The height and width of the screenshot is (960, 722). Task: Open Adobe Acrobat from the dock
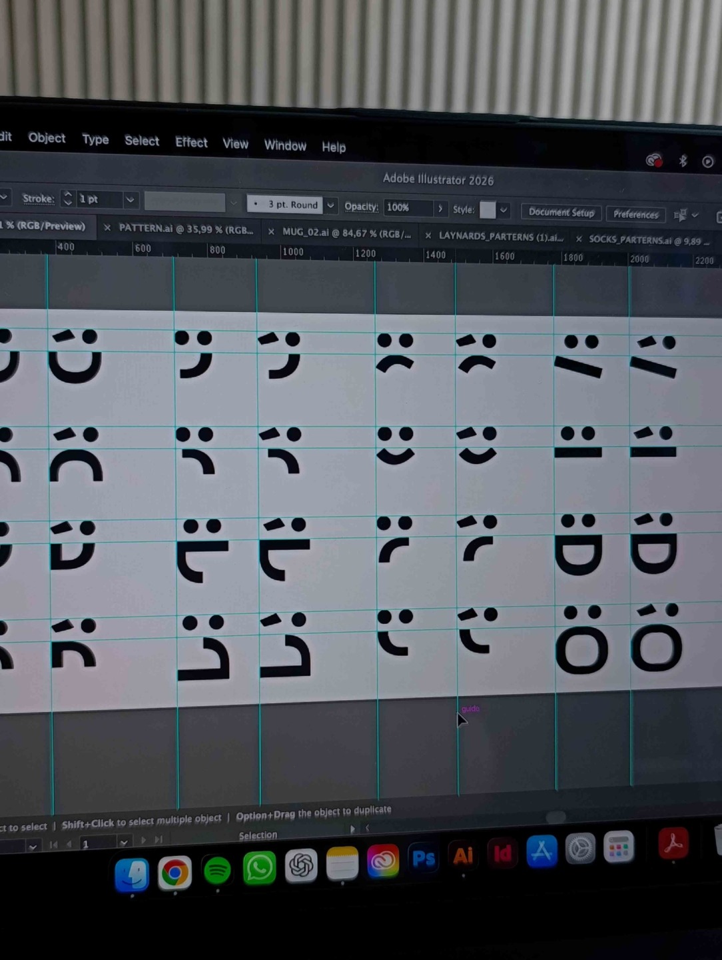[673, 844]
